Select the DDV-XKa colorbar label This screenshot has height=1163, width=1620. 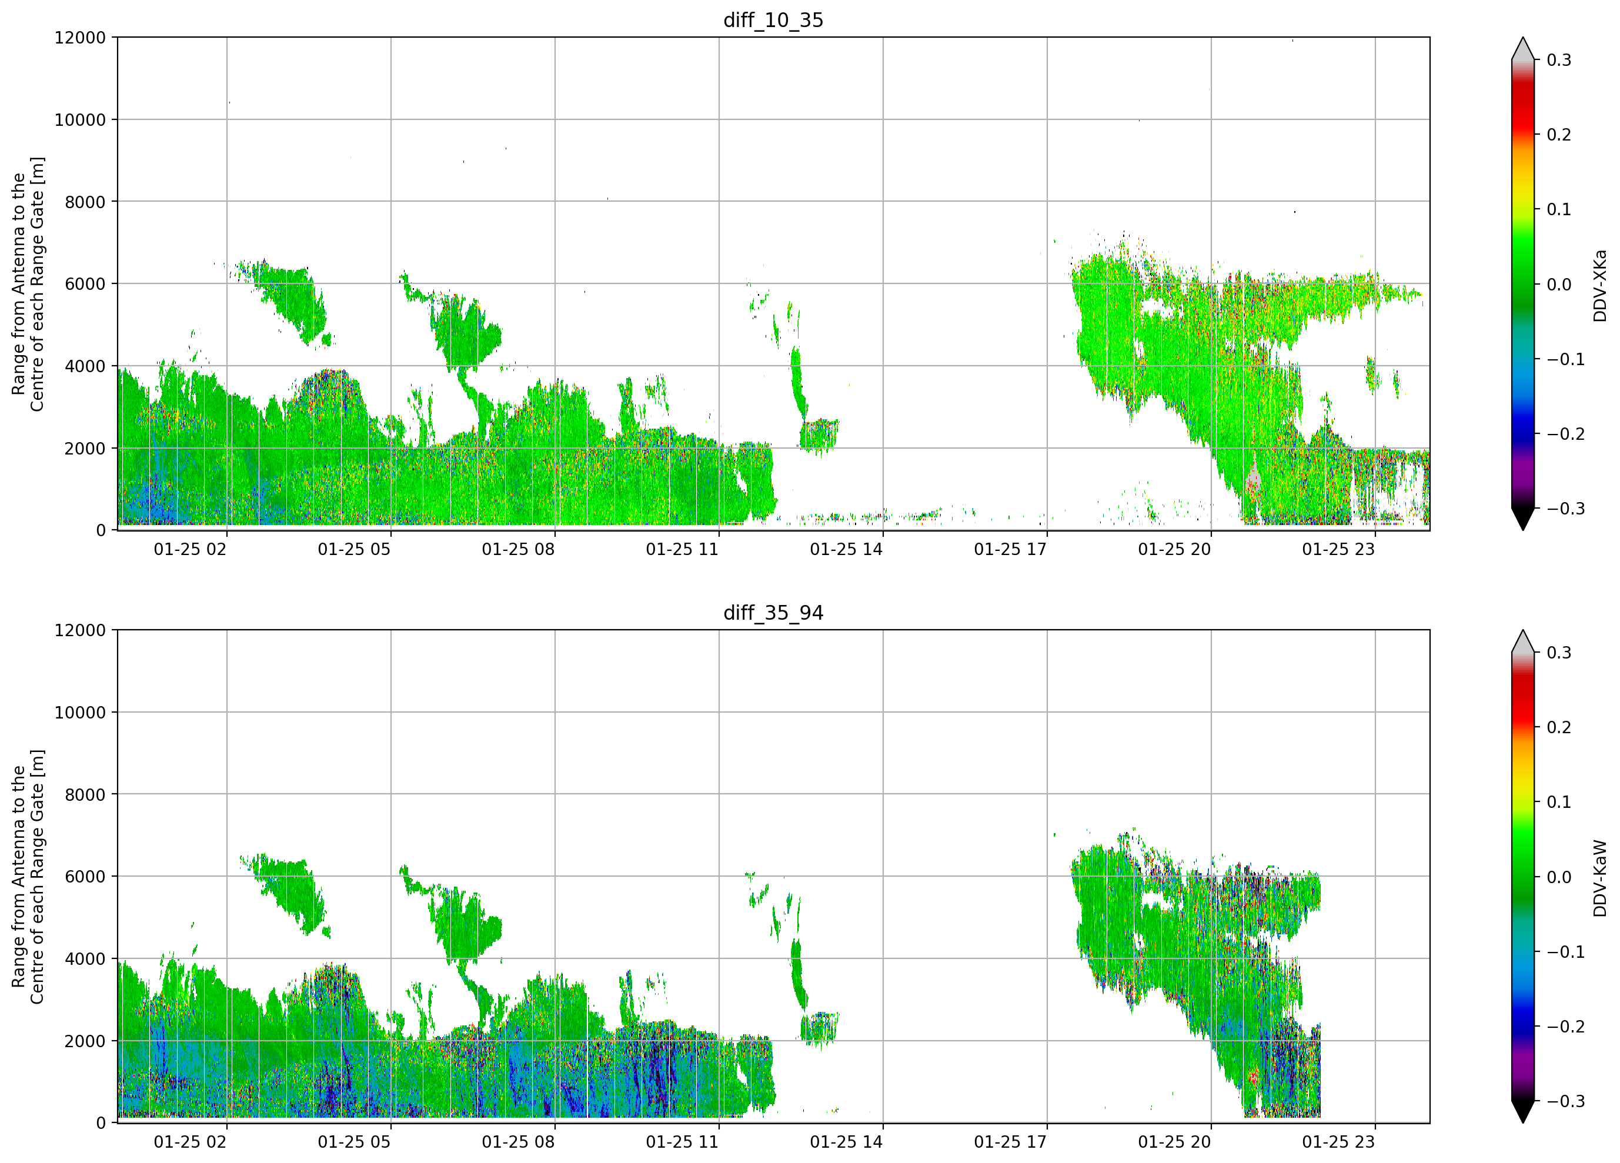1600,286
